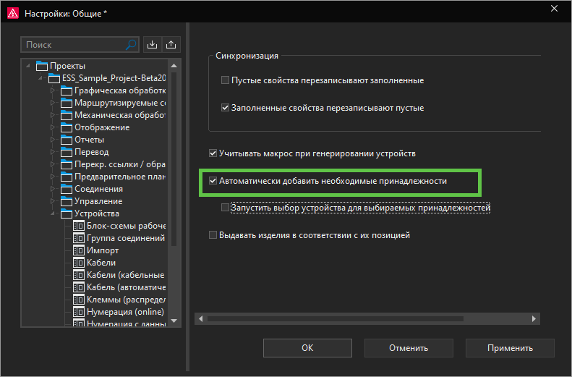Check Запустить выбор устройства для выбираемых принадлежностей
The height and width of the screenshot is (377, 572).
pos(225,207)
